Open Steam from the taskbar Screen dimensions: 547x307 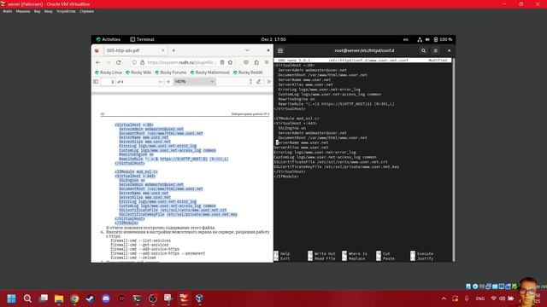tap(91, 298)
